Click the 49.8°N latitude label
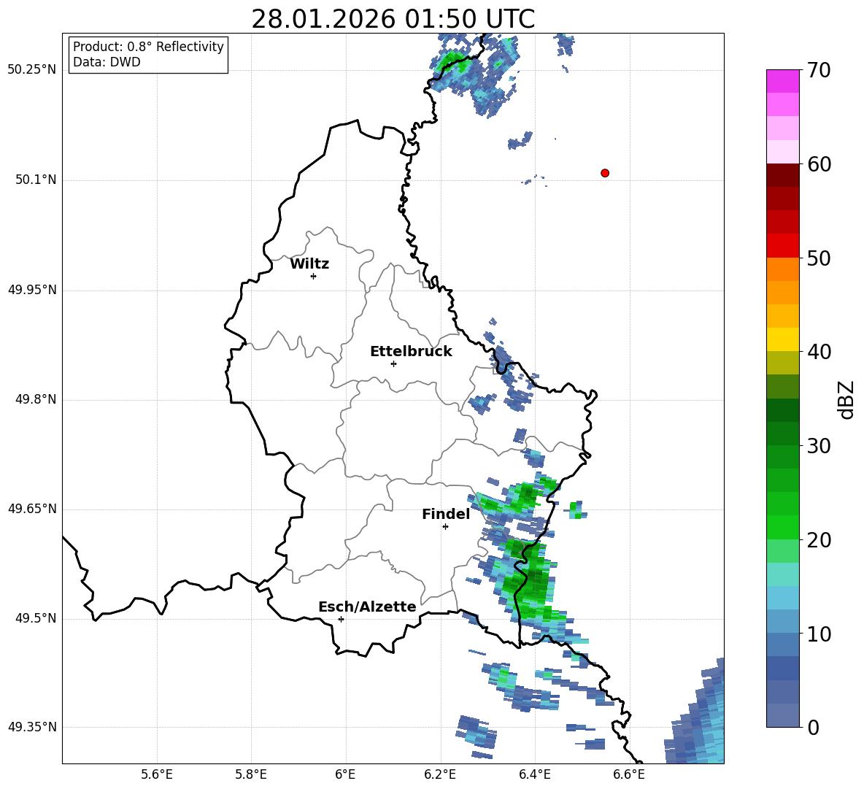This screenshot has height=789, width=864. [36, 399]
